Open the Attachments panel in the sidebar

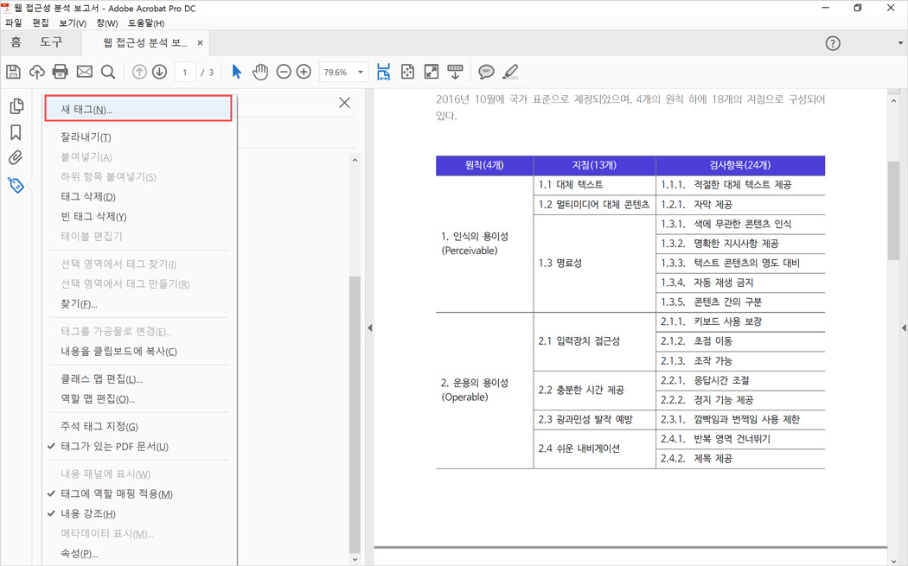click(x=17, y=157)
